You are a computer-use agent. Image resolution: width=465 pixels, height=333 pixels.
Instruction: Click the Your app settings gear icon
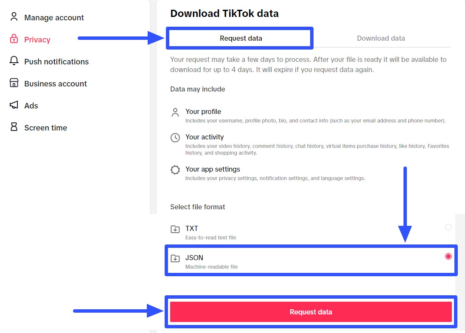point(175,169)
